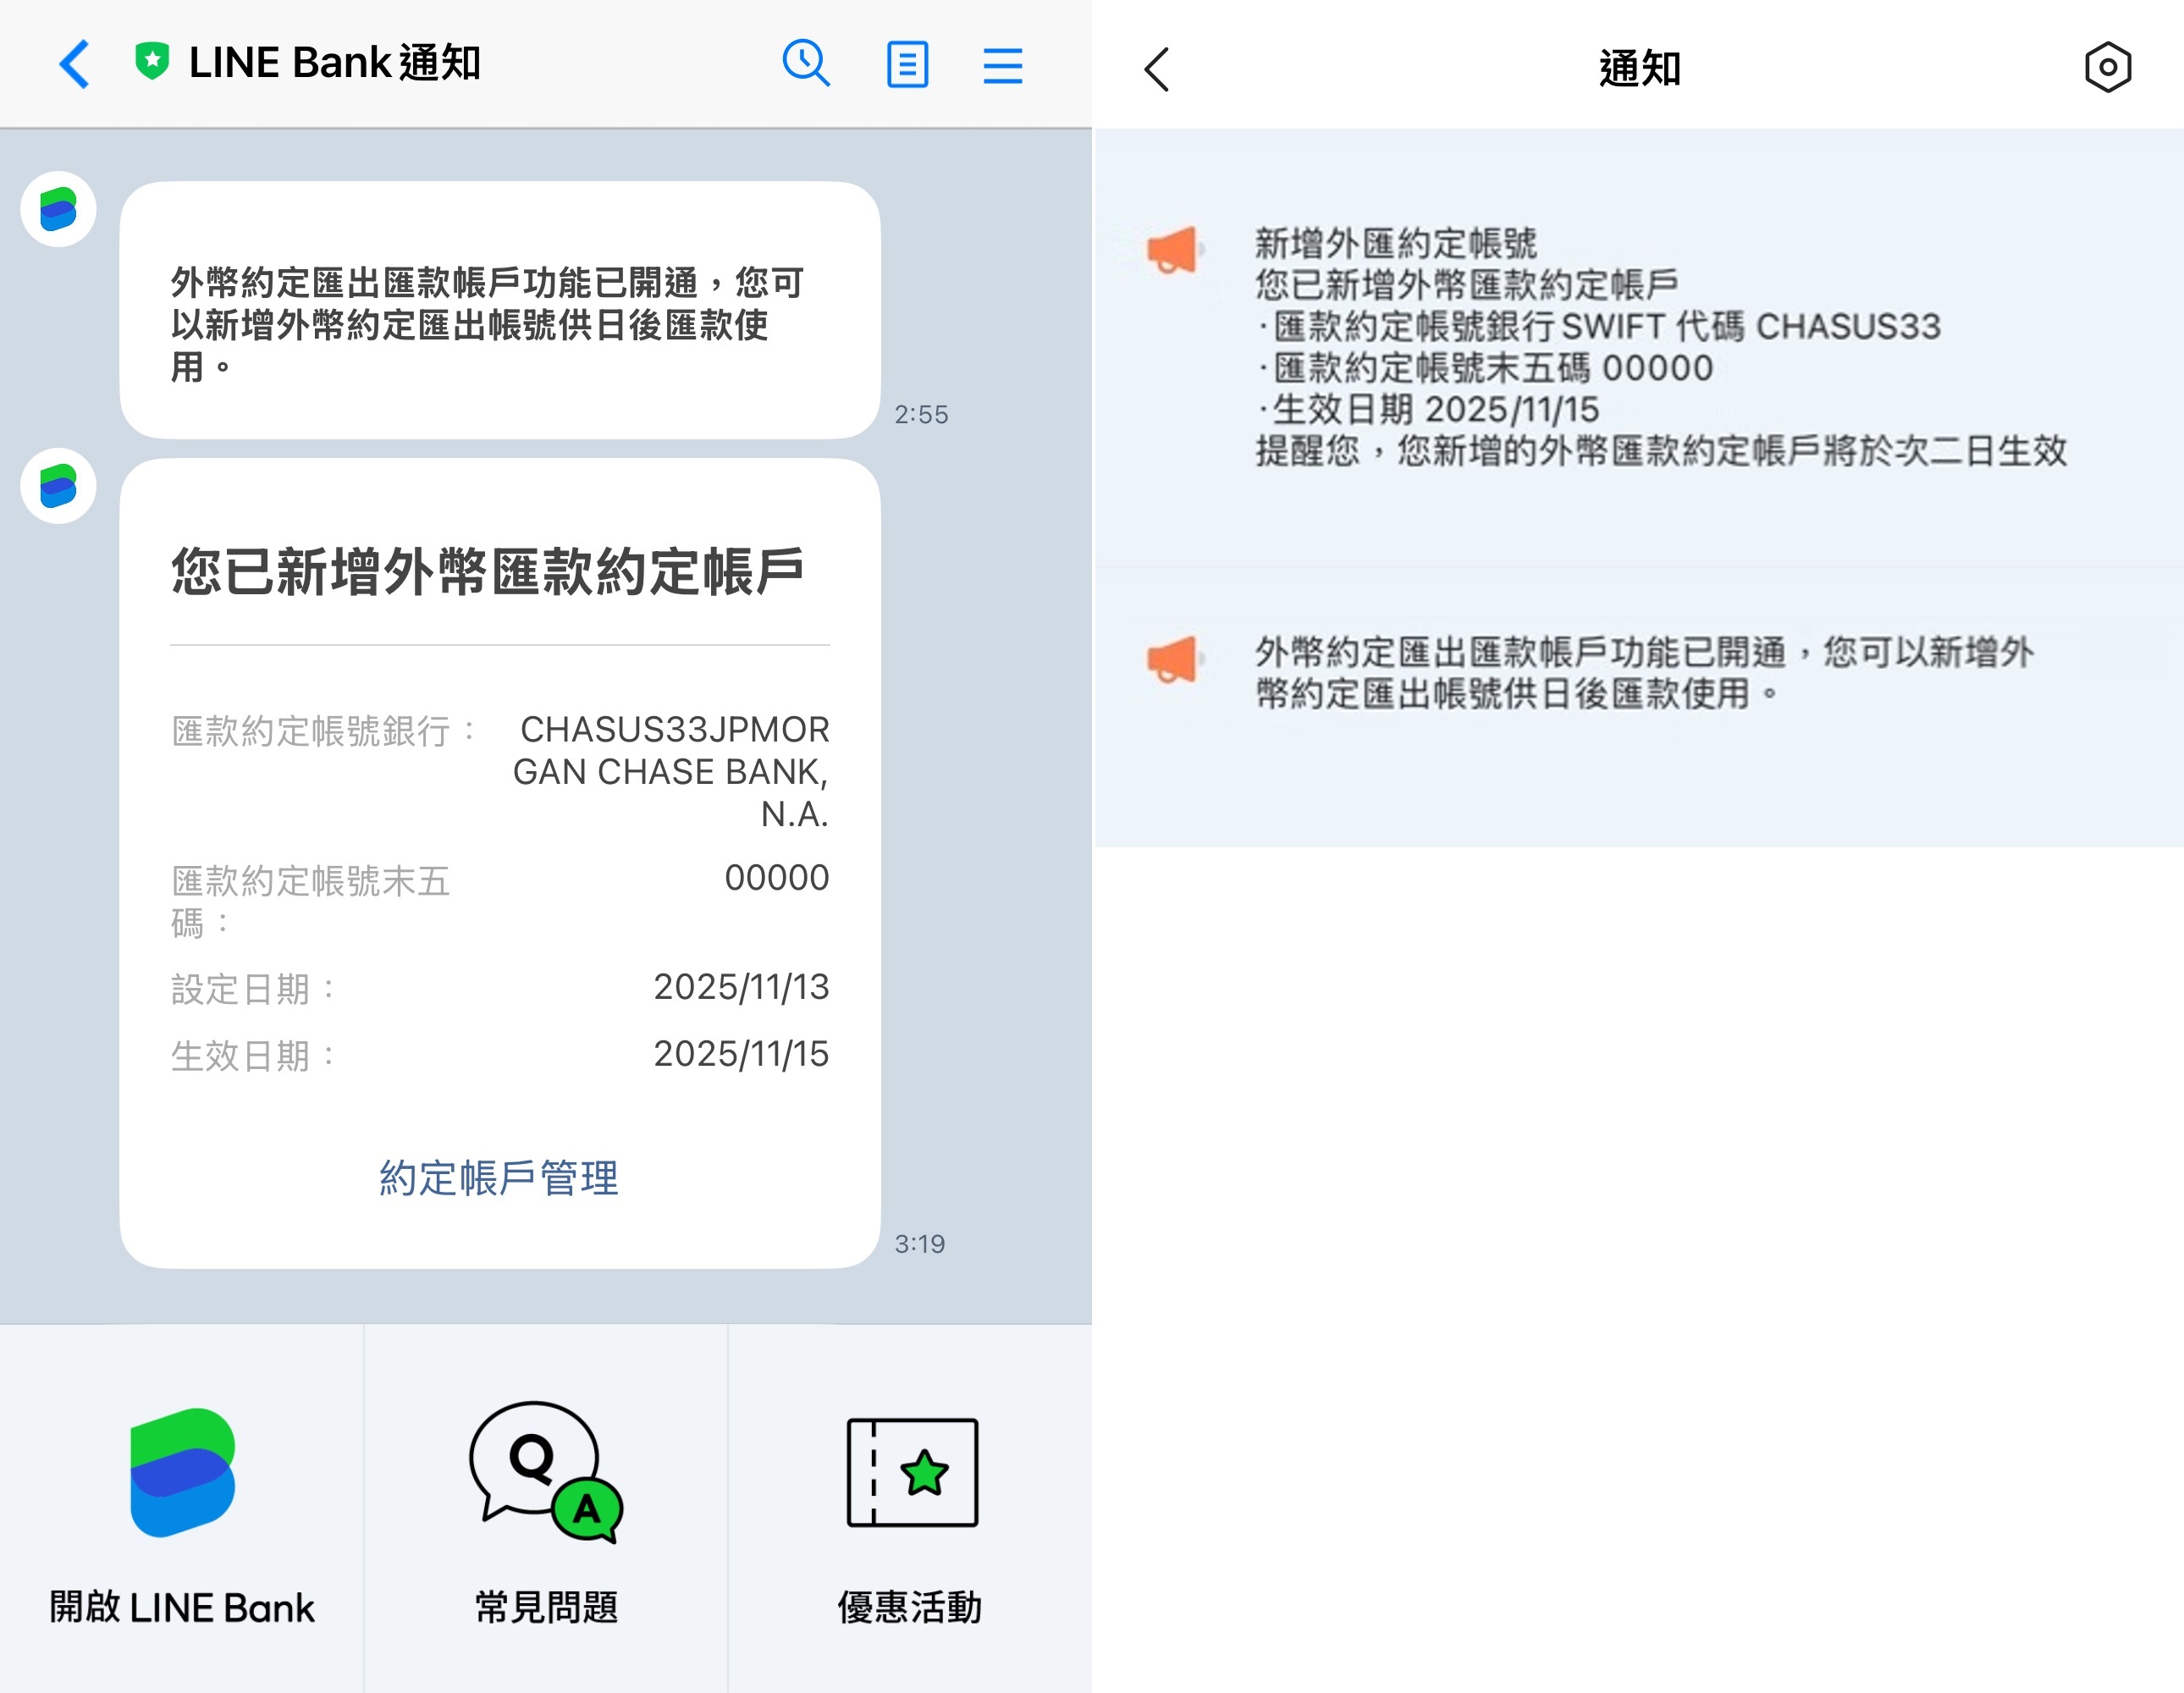This screenshot has width=2184, height=1693.
Task: Tap LINE Bank avatar beside 3:19 message
Action: pyautogui.click(x=59, y=486)
